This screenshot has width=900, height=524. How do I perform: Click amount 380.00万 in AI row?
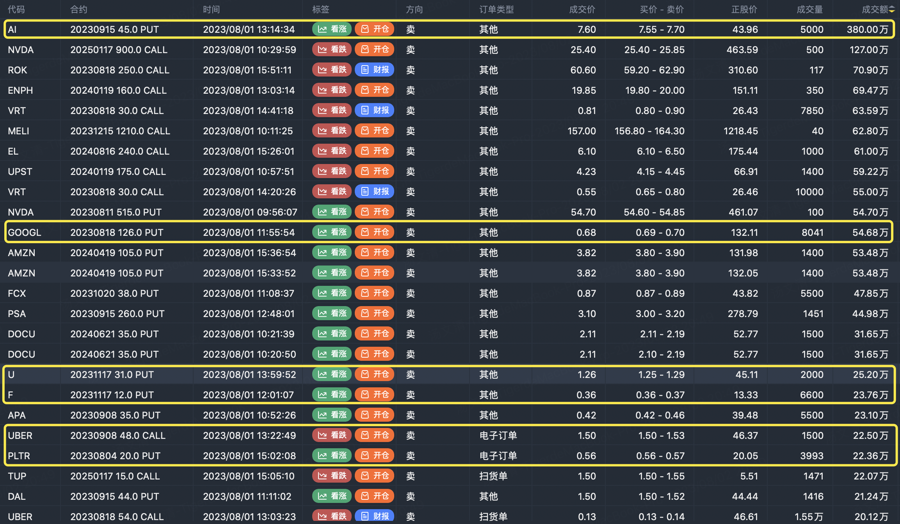pos(867,29)
